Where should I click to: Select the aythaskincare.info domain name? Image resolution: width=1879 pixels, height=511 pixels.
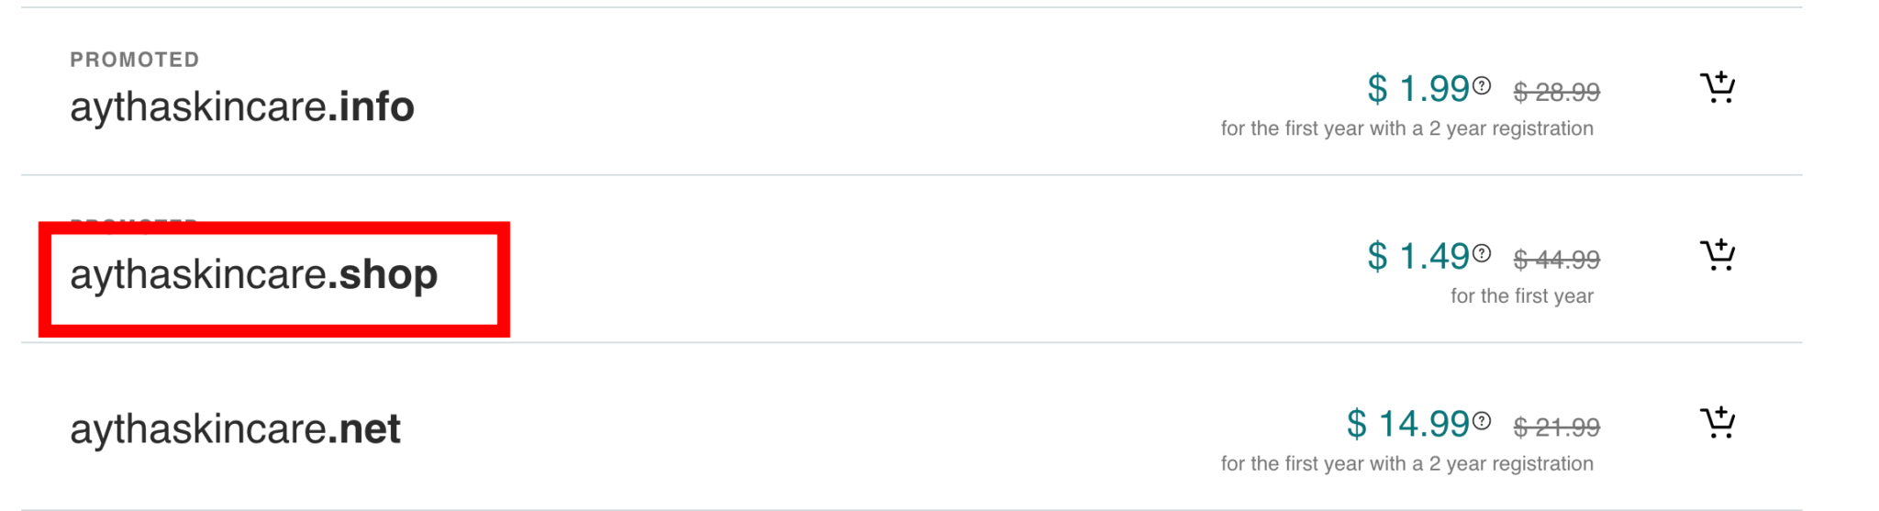pyautogui.click(x=242, y=107)
